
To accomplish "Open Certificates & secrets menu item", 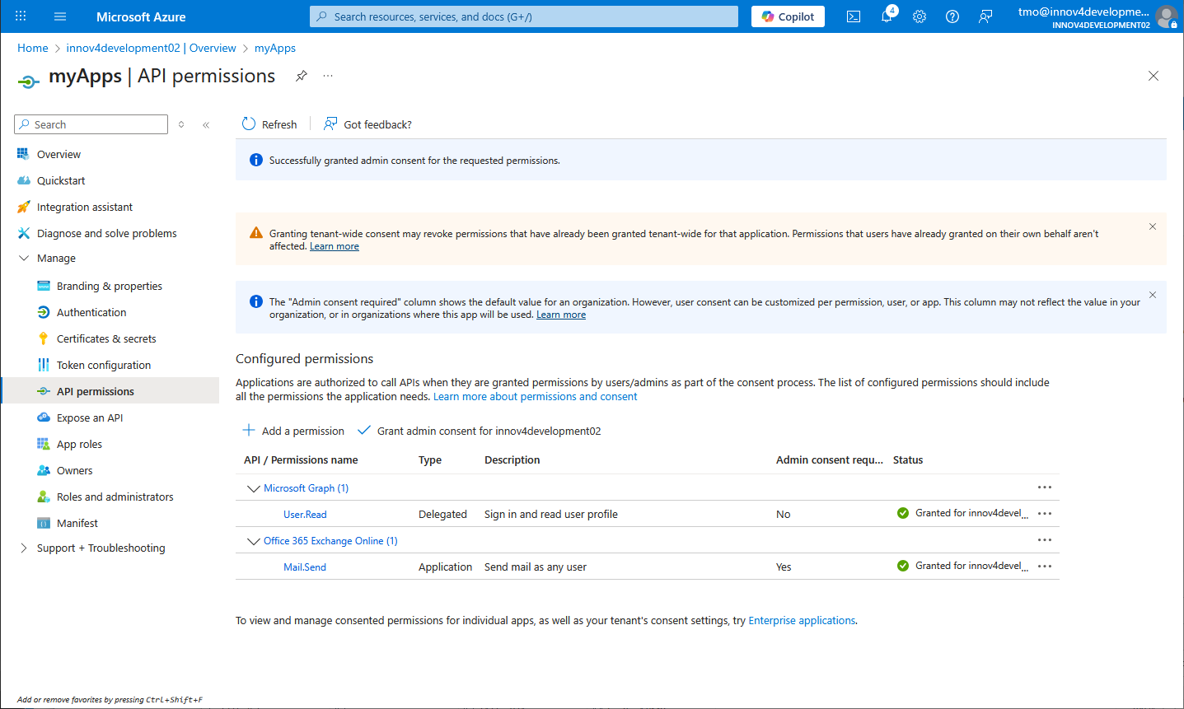I will click(x=106, y=339).
